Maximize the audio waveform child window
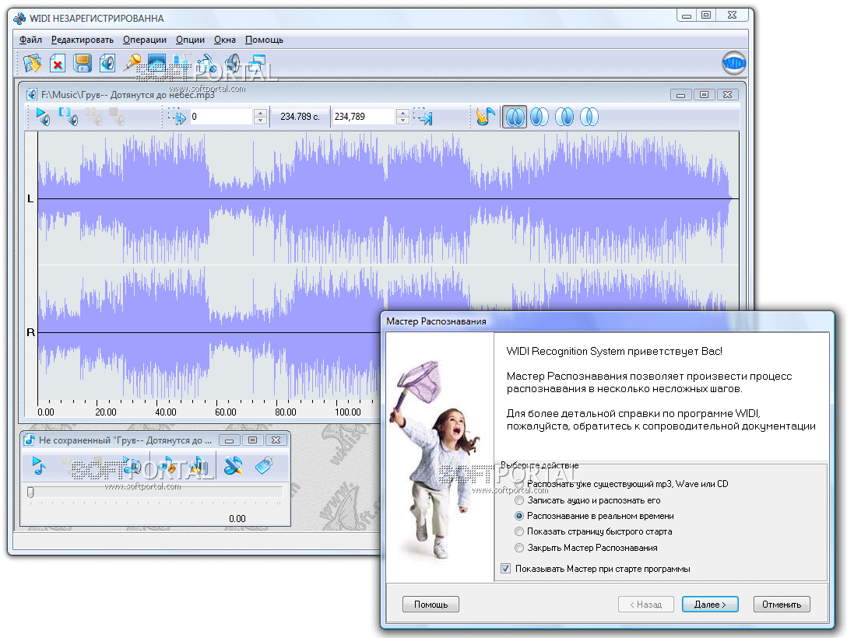This screenshot has width=847, height=638. (704, 94)
